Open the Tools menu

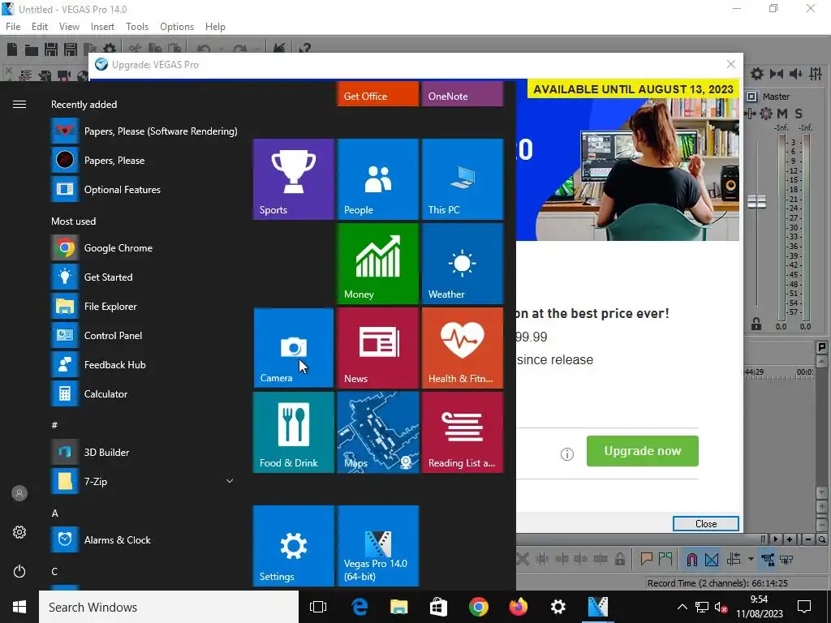point(136,27)
